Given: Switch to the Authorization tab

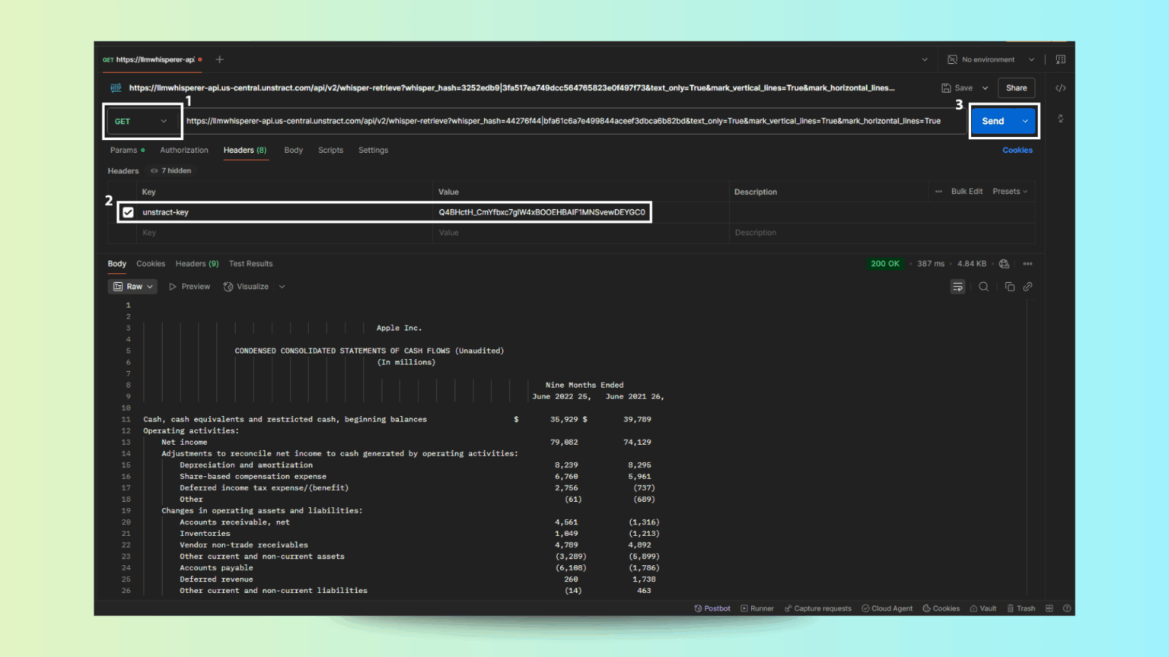Looking at the screenshot, I should pos(184,151).
